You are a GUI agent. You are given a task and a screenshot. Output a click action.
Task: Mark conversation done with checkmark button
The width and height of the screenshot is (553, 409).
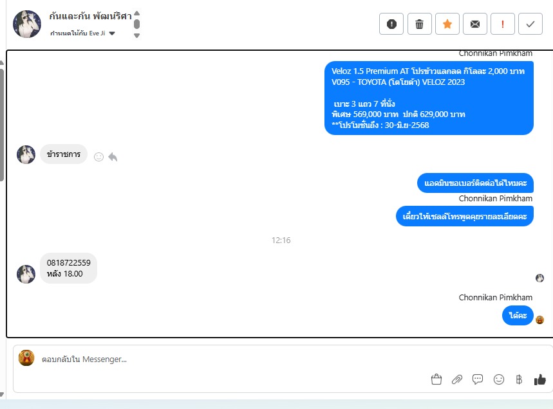pos(530,24)
